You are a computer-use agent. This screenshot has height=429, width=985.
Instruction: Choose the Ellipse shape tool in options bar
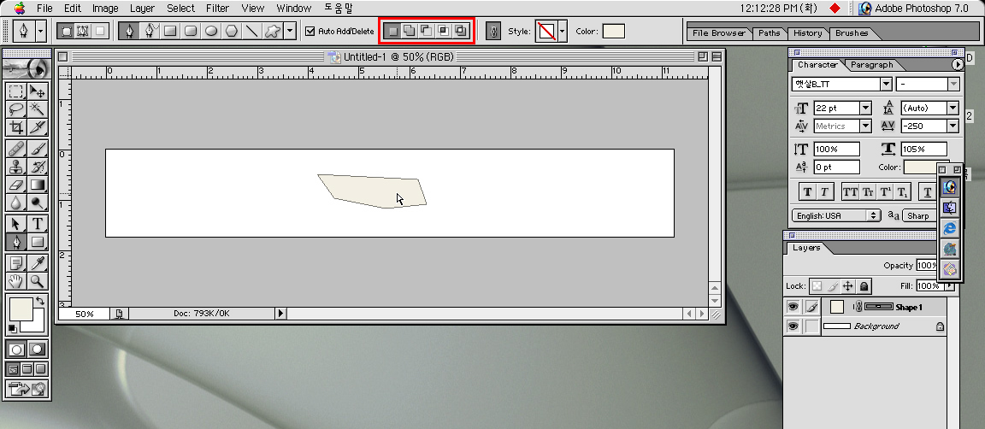point(210,32)
